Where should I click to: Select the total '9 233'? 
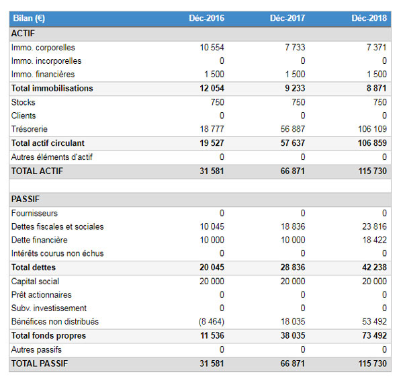point(295,88)
